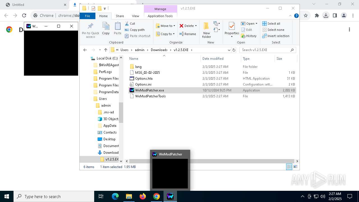359x202 pixels.
Task: Open the Copy to dropdown
Action: pyautogui.click(x=165, y=34)
